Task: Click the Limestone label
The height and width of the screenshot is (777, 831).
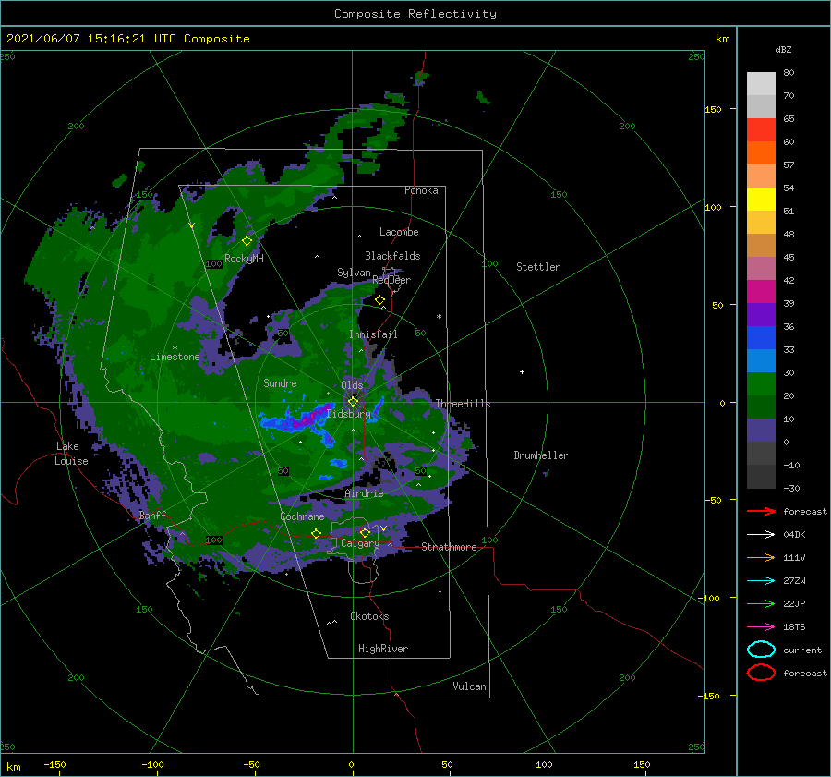Action: click(175, 357)
